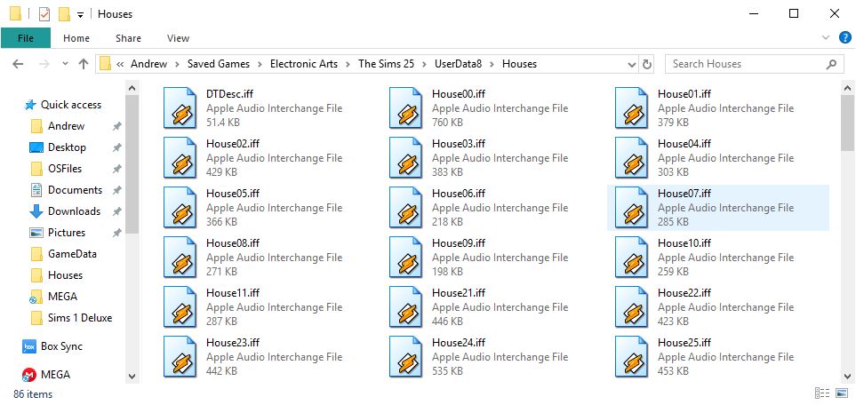Open Pictures in navigation pane
Viewport: 856px width, 405px height.
pos(67,233)
